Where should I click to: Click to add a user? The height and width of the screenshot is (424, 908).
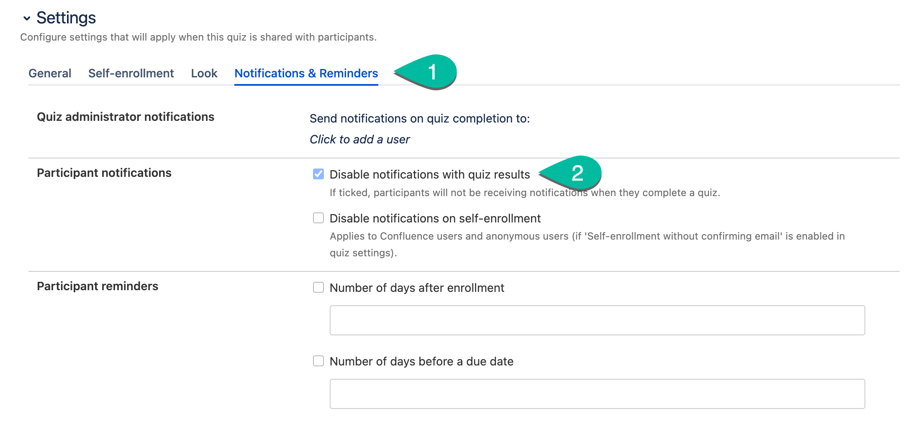[360, 140]
